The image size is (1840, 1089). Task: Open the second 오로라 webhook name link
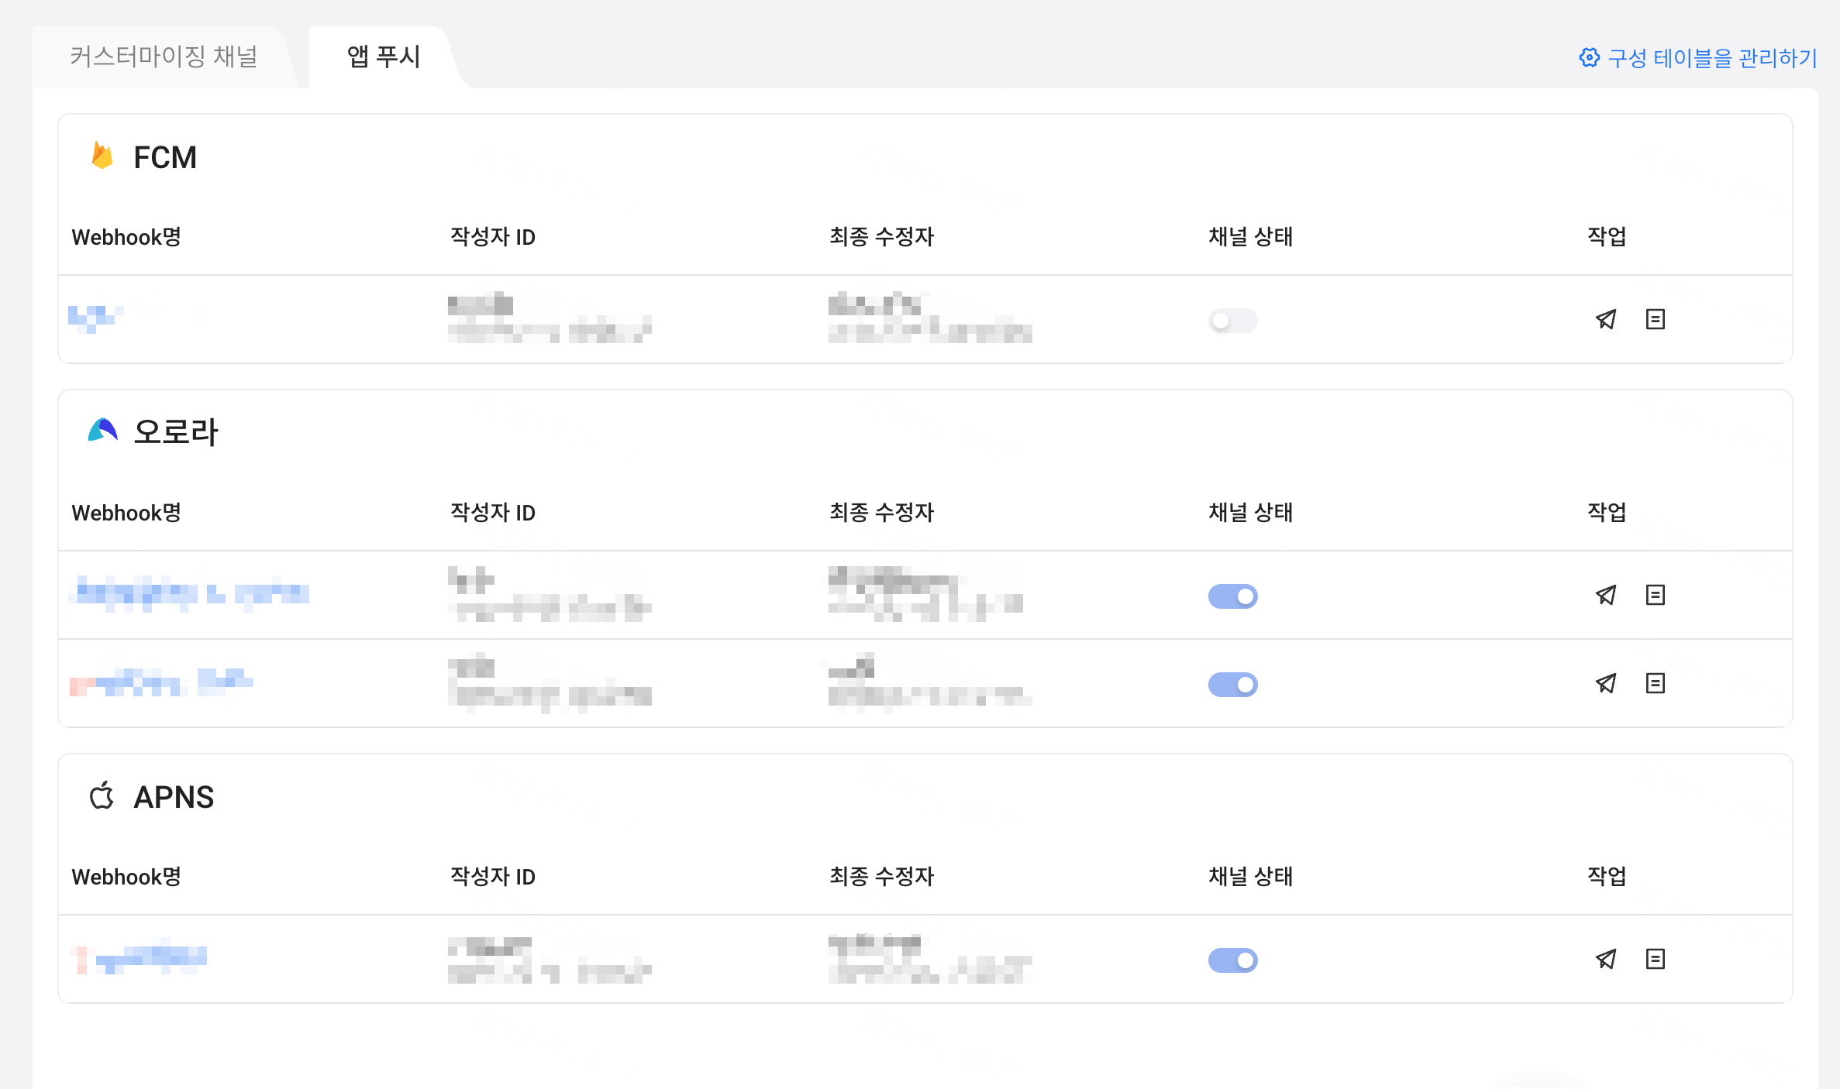[x=161, y=683]
